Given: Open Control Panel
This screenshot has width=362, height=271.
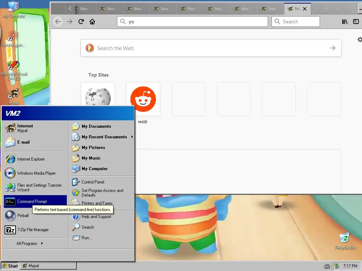Looking at the screenshot, I should pyautogui.click(x=103, y=182).
